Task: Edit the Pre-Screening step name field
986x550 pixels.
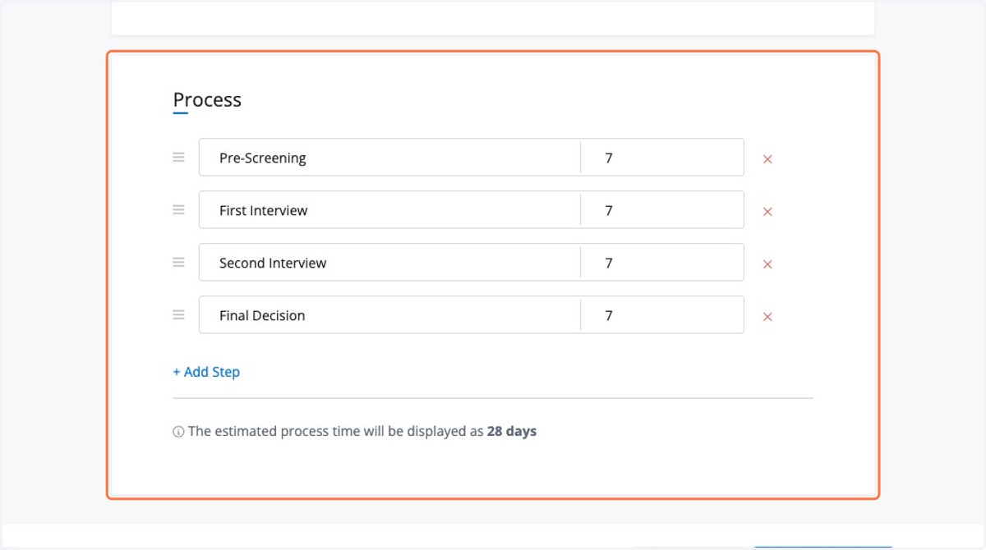Action: pyautogui.click(x=389, y=158)
